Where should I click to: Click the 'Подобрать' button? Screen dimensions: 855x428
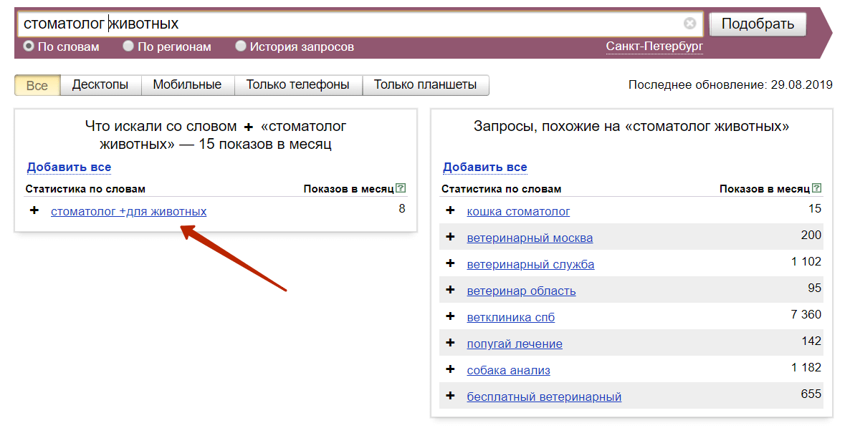(x=758, y=24)
